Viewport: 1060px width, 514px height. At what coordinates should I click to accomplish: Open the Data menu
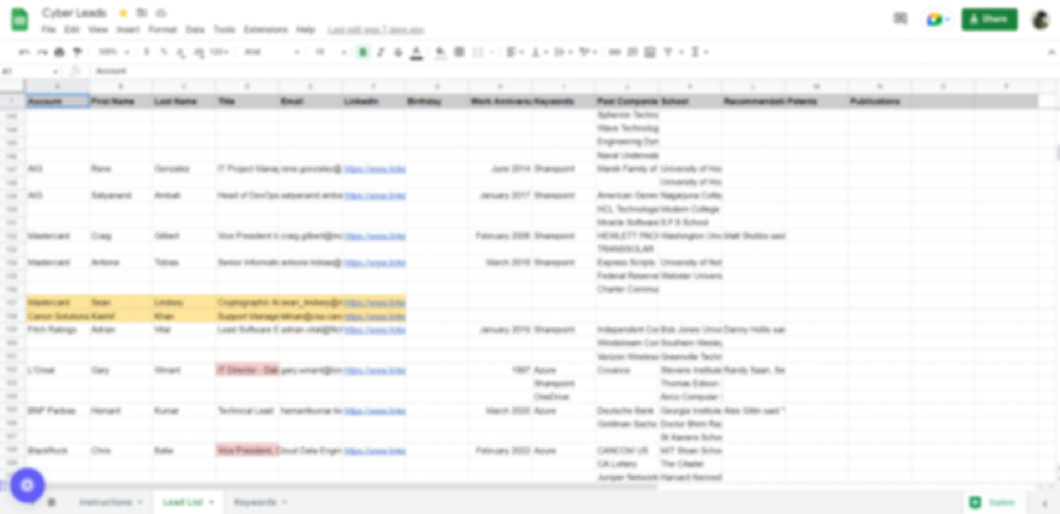[195, 29]
